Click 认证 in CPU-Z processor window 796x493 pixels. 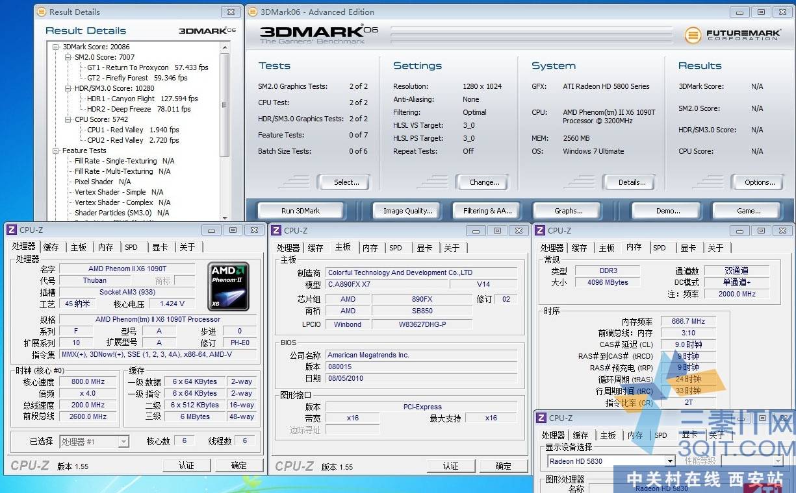click(x=186, y=465)
